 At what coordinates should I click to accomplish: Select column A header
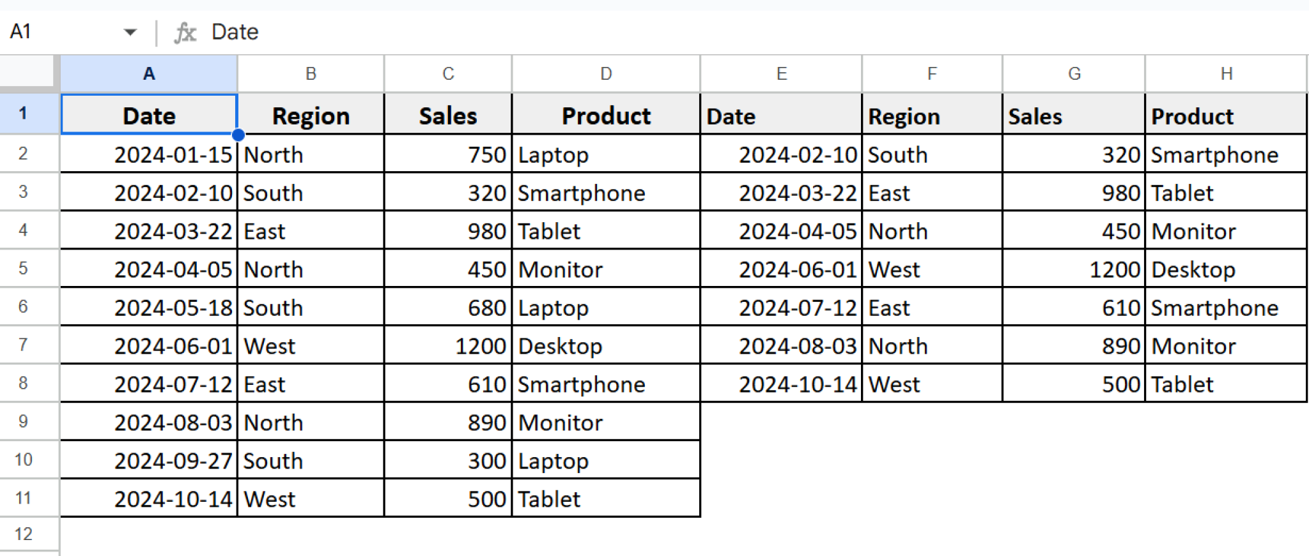pyautogui.click(x=148, y=73)
